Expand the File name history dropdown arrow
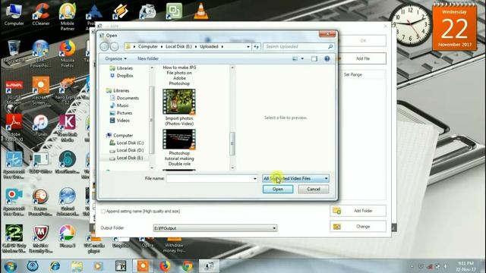 [255, 179]
